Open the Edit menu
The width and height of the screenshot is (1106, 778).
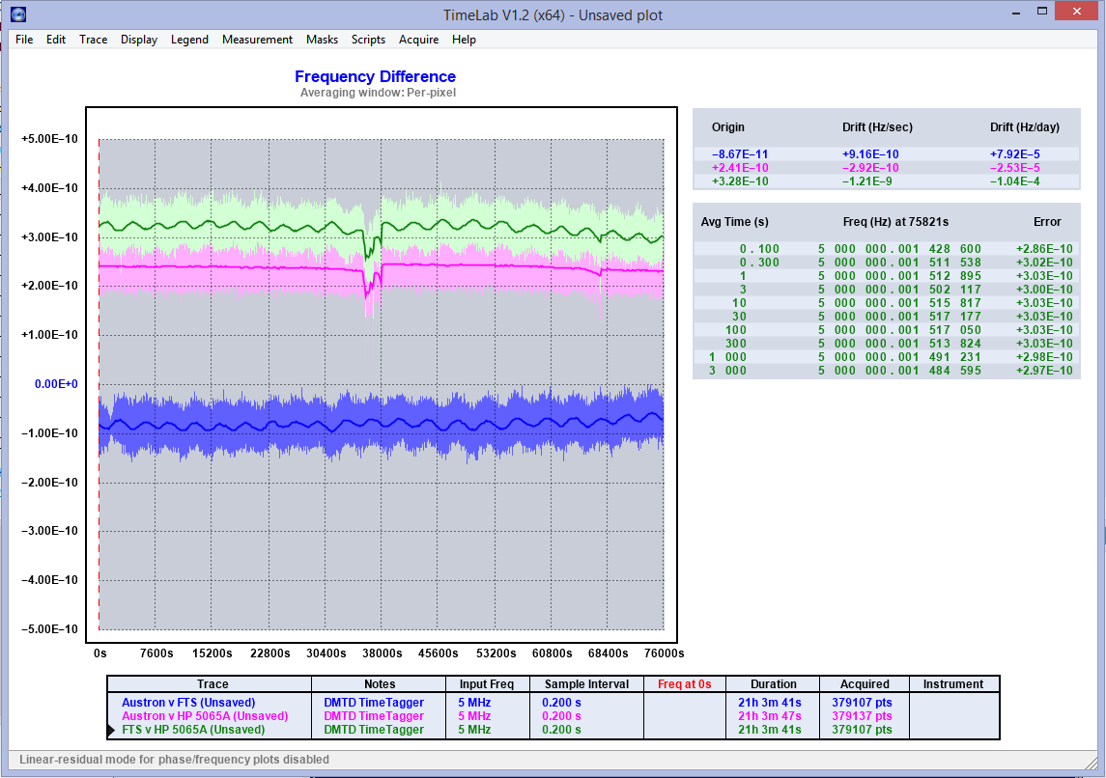pos(56,40)
